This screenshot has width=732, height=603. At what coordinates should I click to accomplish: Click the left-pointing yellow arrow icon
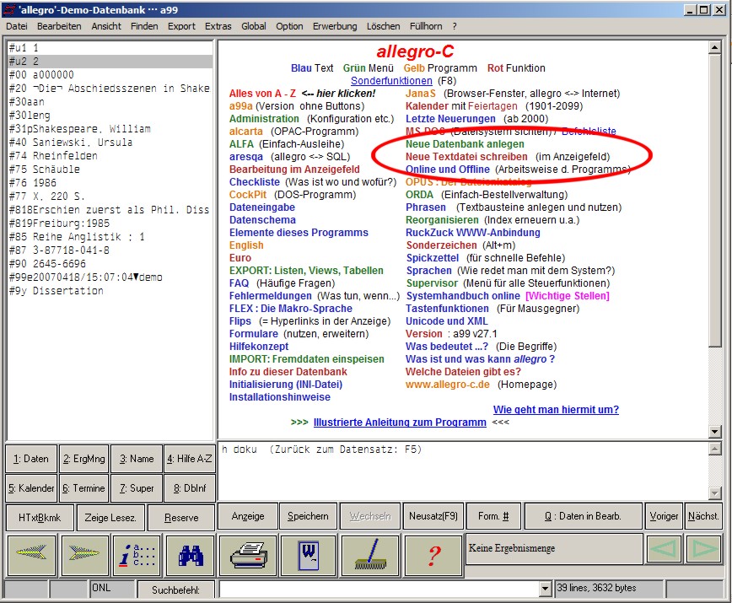coord(31,554)
